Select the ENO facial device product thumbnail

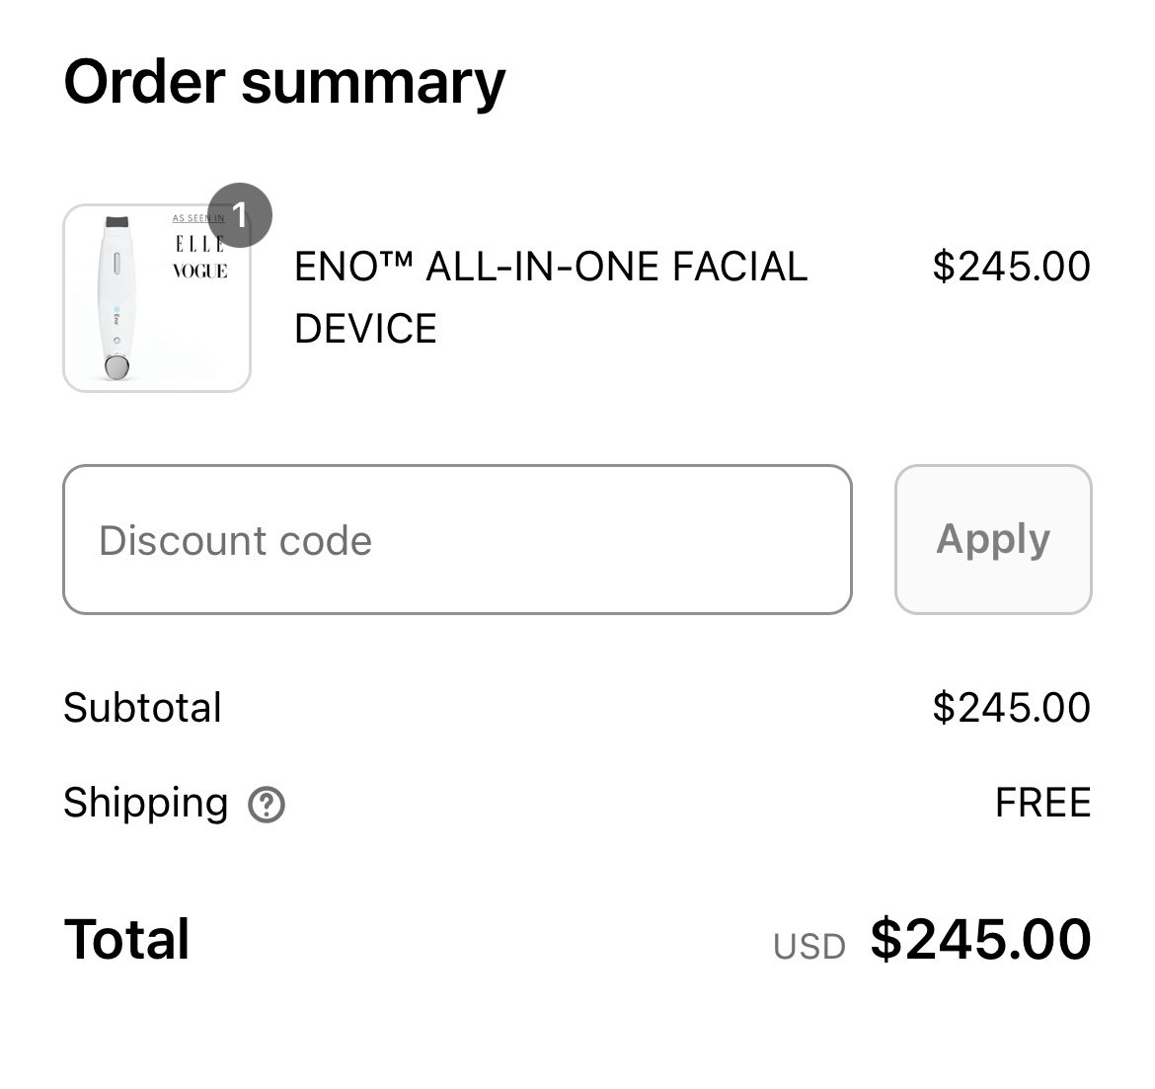point(157,297)
